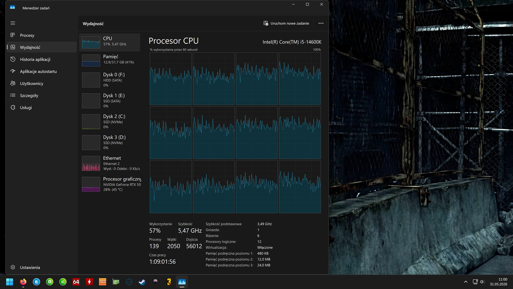Select Dysk 2 (C:) NVMe item
Image resolution: width=513 pixels, height=289 pixels.
coord(110,122)
